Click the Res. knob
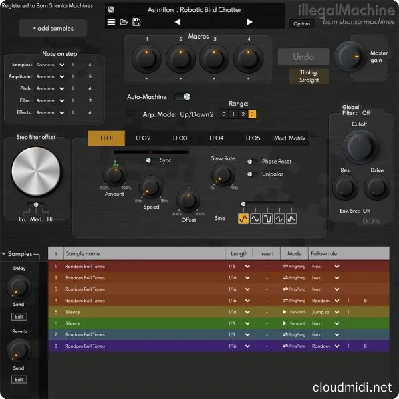The image size is (399, 399). 345,188
